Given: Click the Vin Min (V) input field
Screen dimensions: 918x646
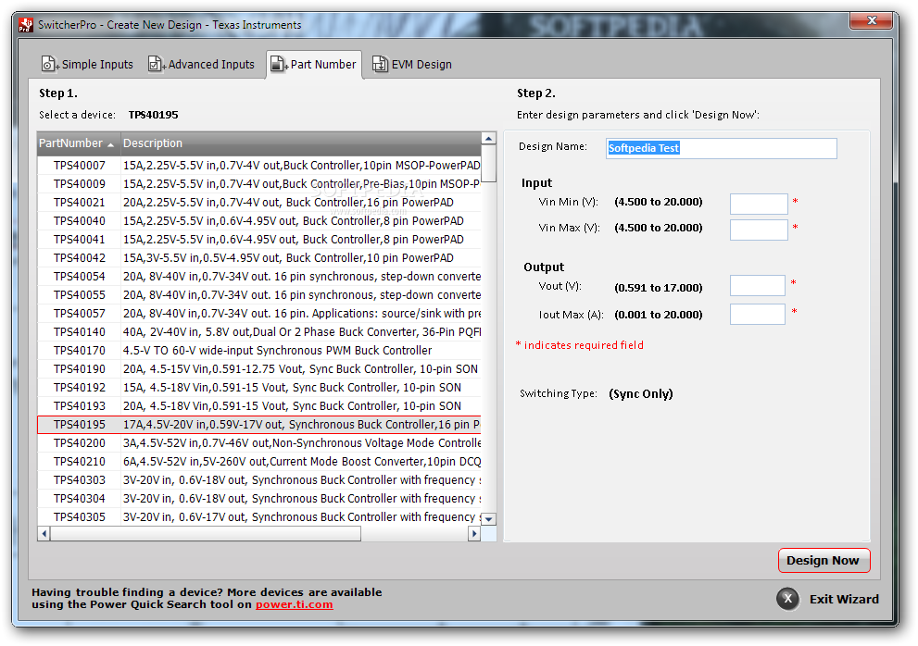Looking at the screenshot, I should (759, 204).
